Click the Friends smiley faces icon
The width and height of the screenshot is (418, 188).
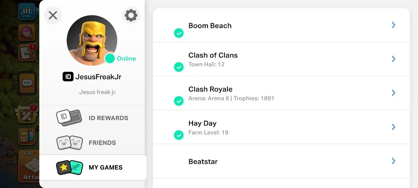coord(70,143)
